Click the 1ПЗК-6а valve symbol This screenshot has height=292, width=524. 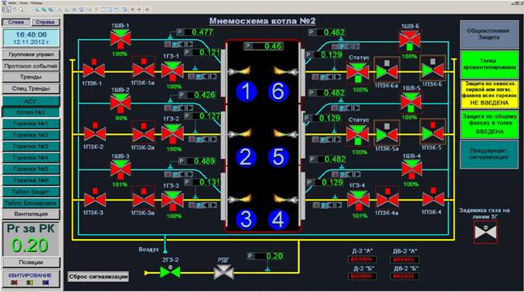(x=387, y=70)
